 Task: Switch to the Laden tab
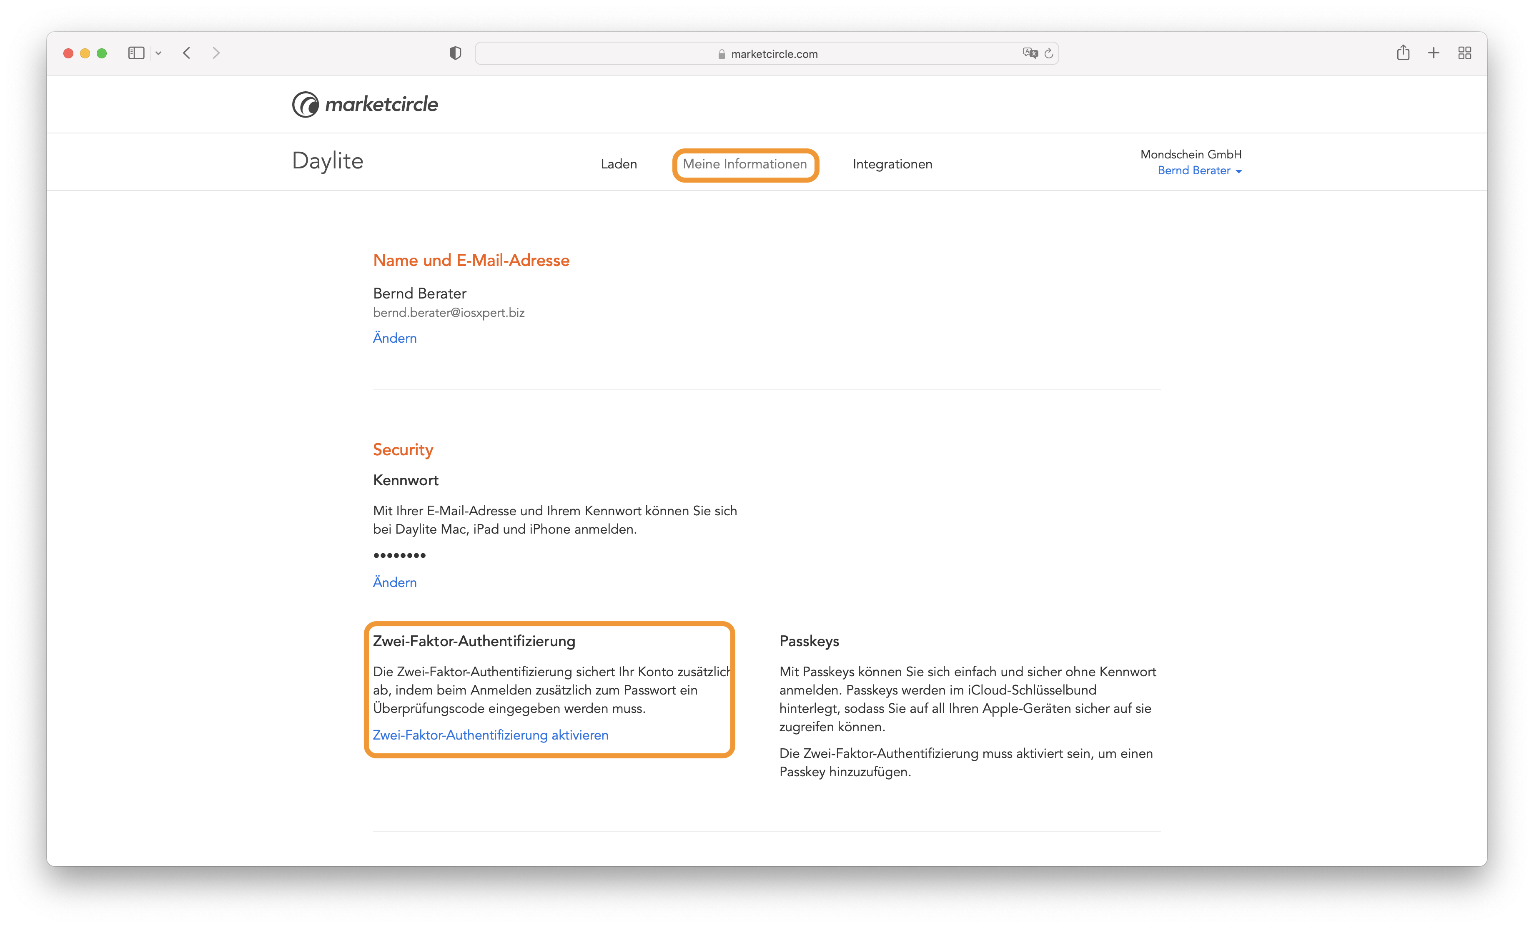tap(618, 164)
